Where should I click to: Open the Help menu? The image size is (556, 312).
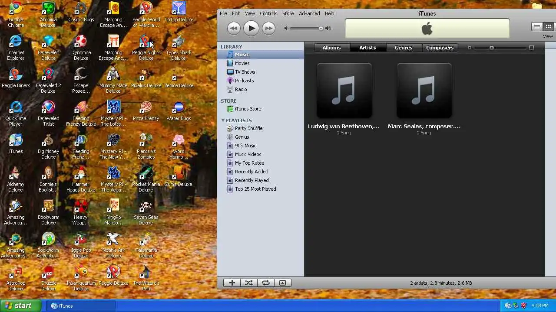[x=330, y=13]
